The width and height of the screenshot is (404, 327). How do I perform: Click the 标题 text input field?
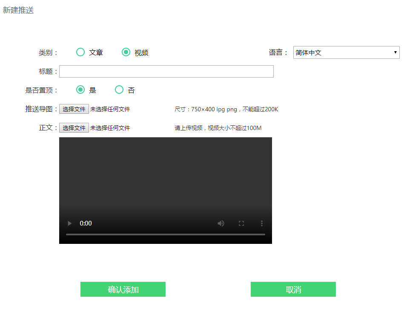click(x=166, y=71)
